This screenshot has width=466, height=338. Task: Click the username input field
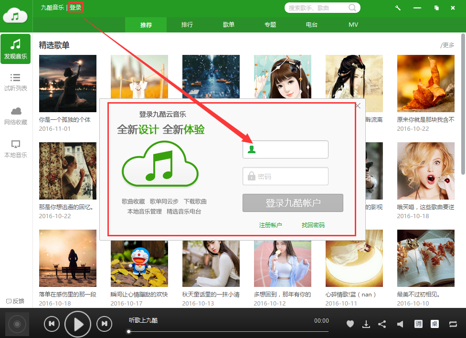pyautogui.click(x=286, y=149)
